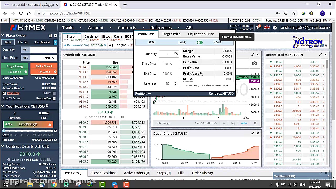Click the Leverage gradient bar
Viewport: 336px width, 189px height.
28,124
